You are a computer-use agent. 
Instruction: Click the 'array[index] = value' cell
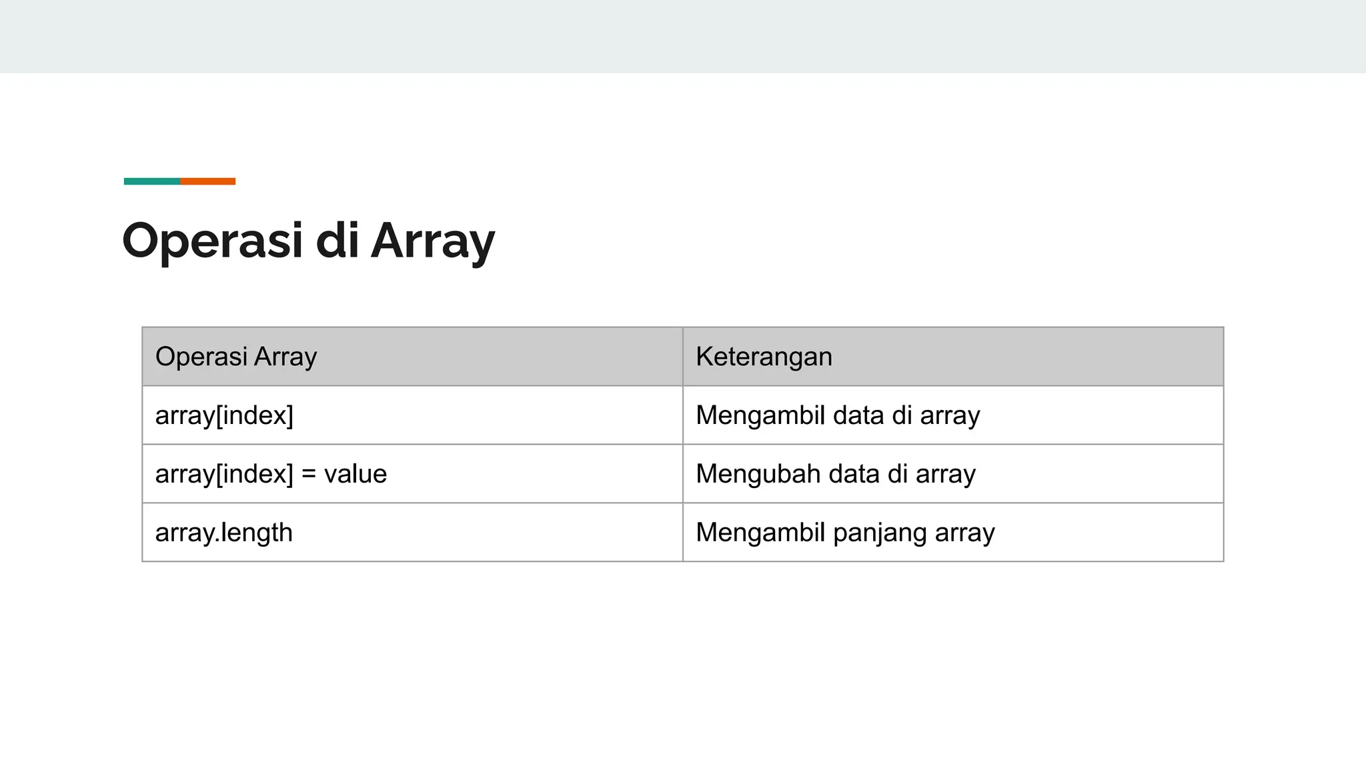click(412, 474)
